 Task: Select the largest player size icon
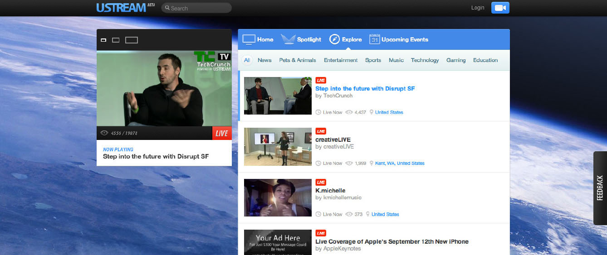(x=132, y=40)
